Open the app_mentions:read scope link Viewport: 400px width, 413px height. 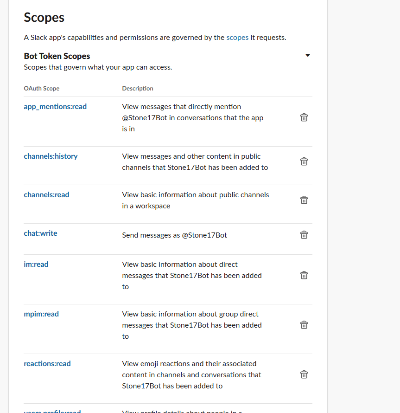[x=55, y=107]
